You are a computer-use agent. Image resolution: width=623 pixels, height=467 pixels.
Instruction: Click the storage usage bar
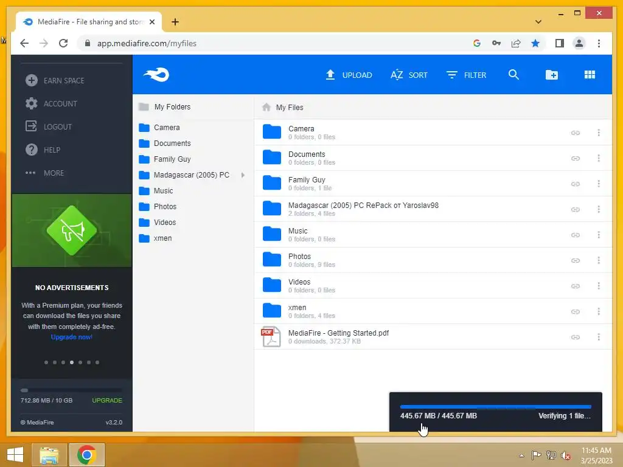coord(72,390)
